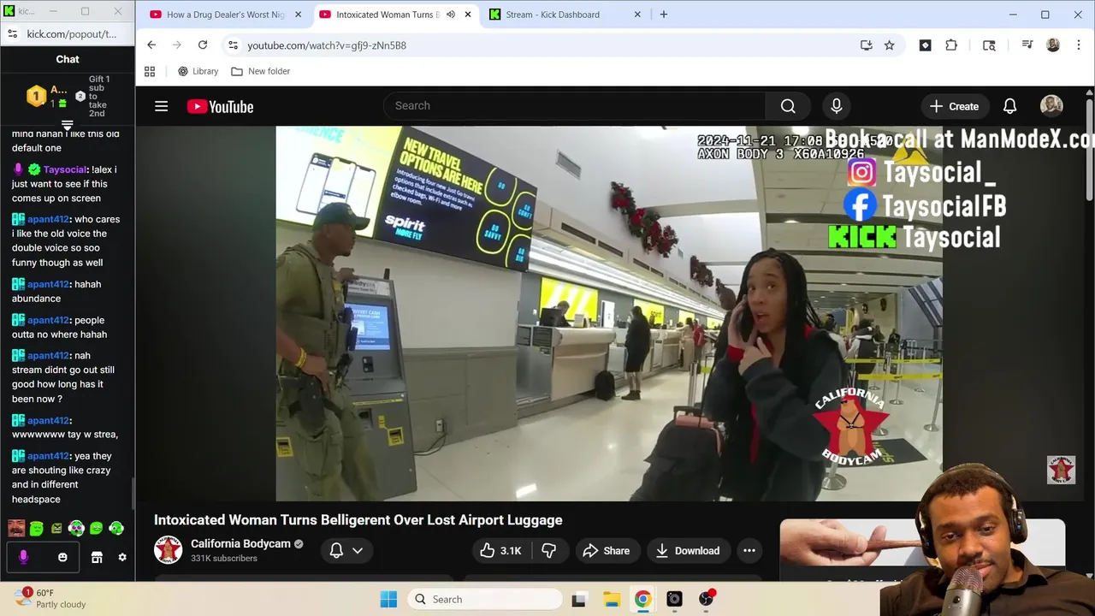Like the video with thumbs up

point(501,551)
